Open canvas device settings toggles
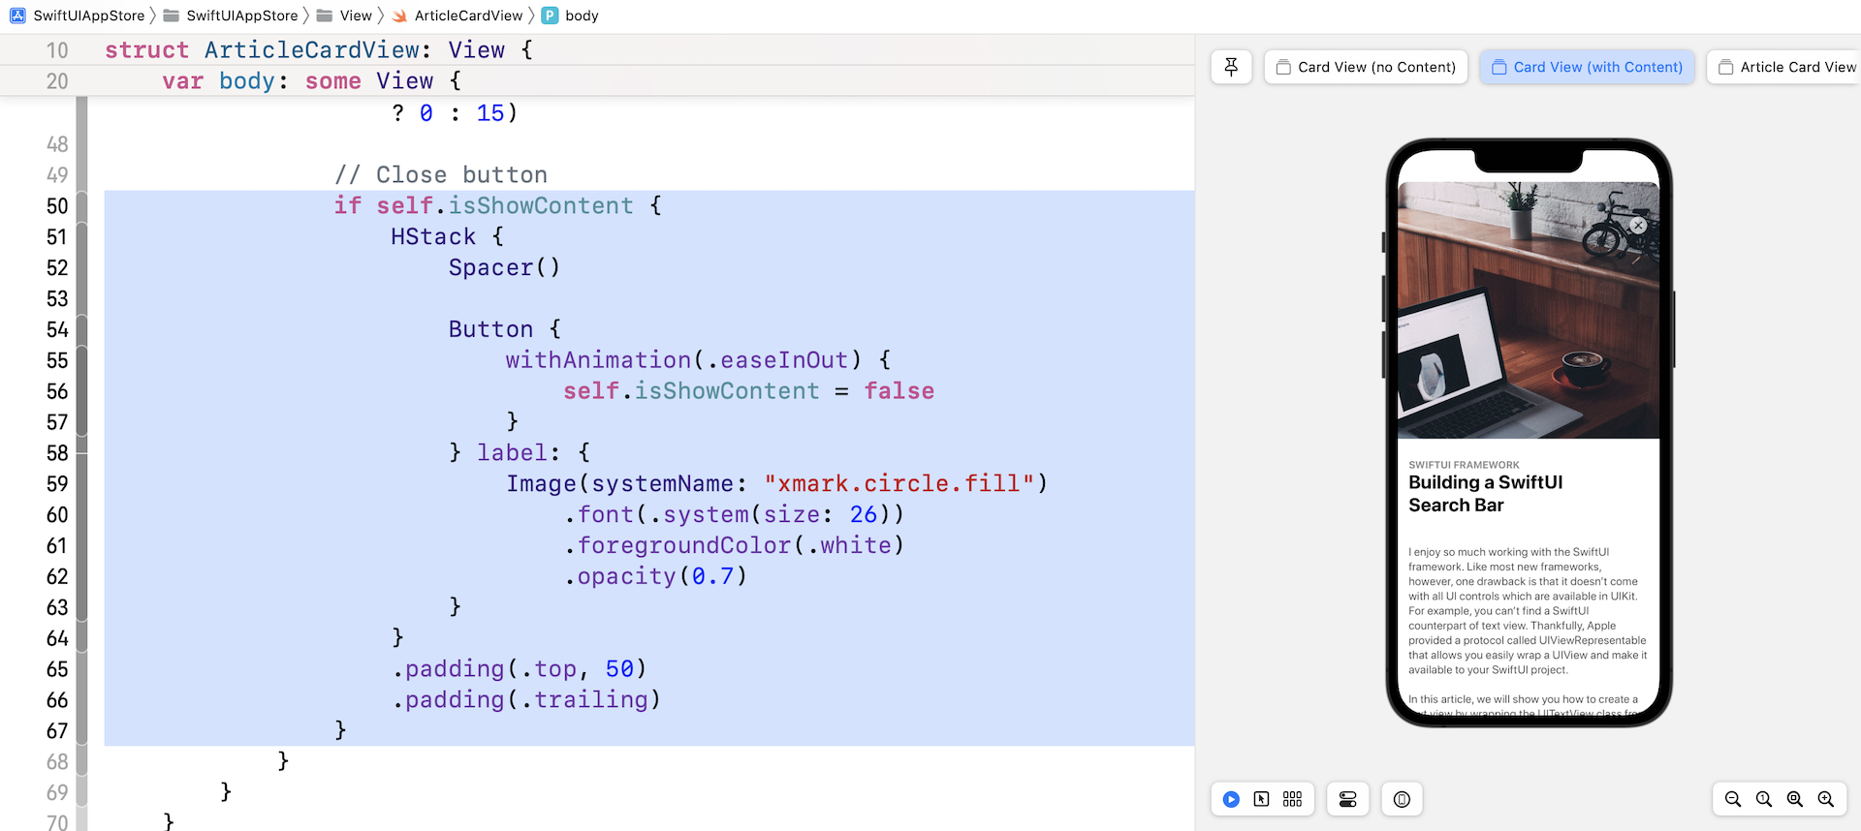The image size is (1861, 831). [x=1347, y=799]
